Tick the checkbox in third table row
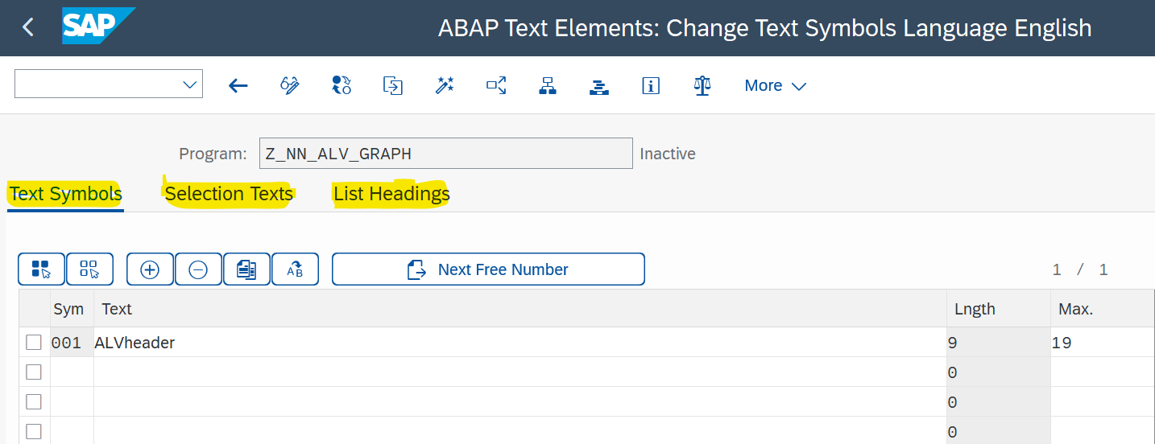This screenshot has height=444, width=1155. (x=33, y=402)
